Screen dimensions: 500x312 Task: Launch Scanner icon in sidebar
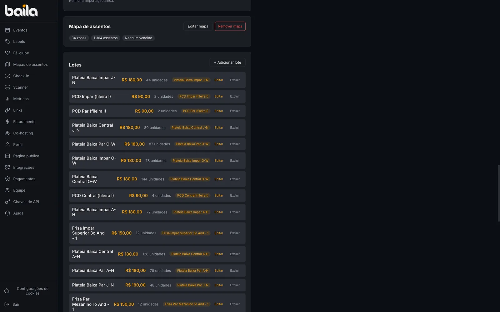click(7, 87)
